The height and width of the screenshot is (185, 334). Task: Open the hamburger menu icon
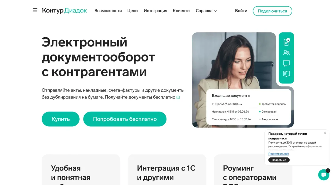pyautogui.click(x=35, y=11)
